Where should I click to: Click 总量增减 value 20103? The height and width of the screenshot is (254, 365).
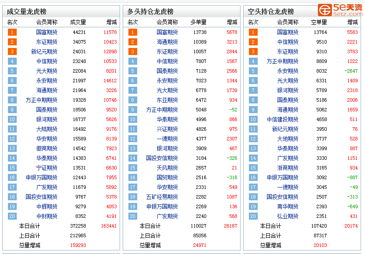[320, 245]
